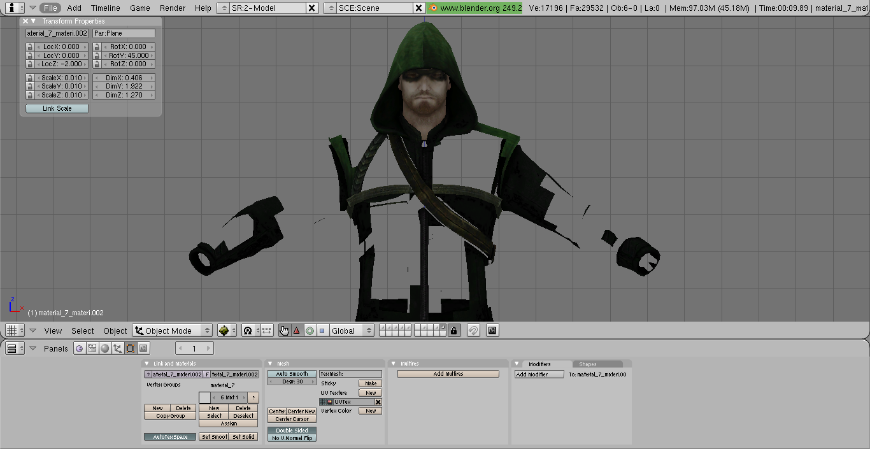Collapse the Modifiers panel
Screen dimensions: 870x449
coord(517,364)
